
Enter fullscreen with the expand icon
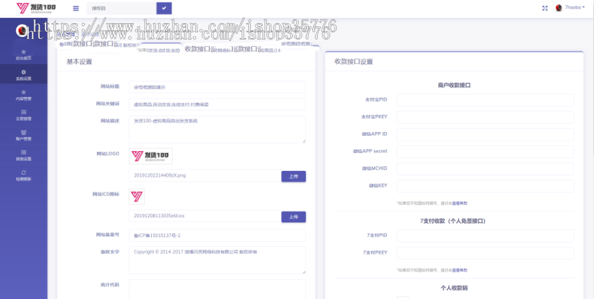544,8
